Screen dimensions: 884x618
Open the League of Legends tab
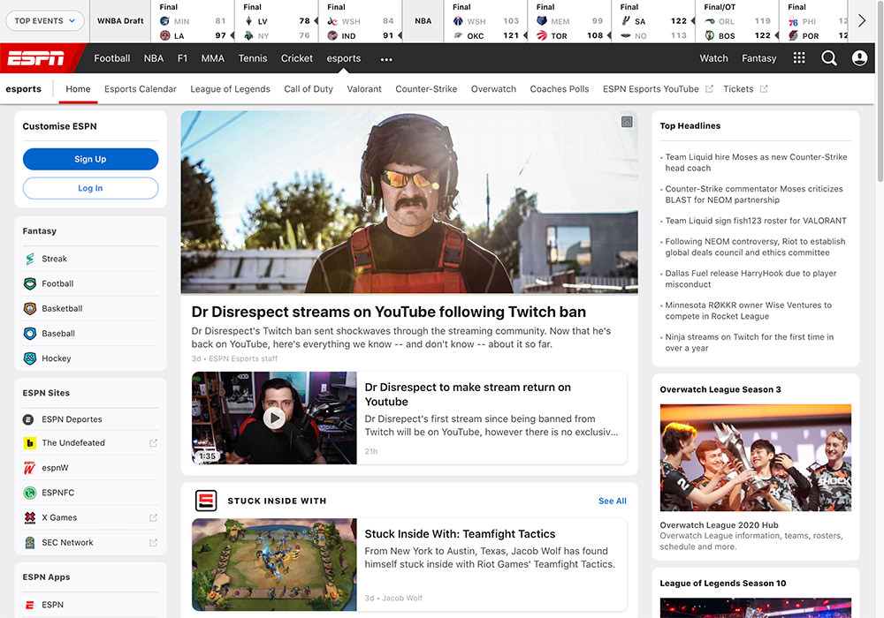tap(230, 89)
